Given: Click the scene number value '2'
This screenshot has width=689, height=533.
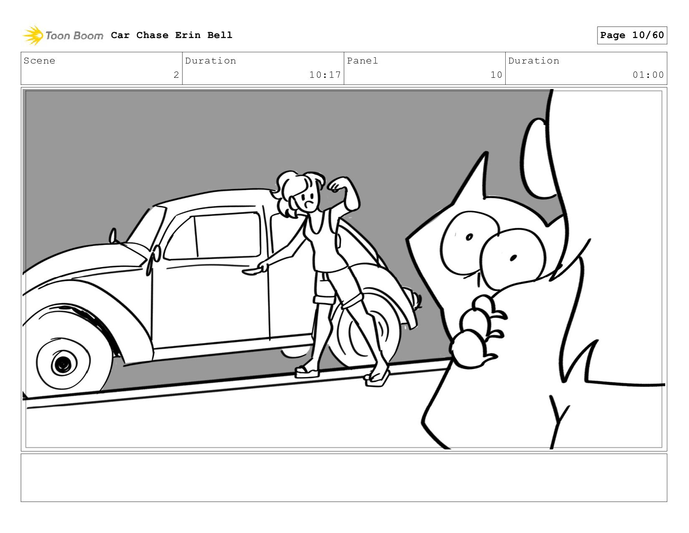Looking at the screenshot, I should click(x=176, y=75).
